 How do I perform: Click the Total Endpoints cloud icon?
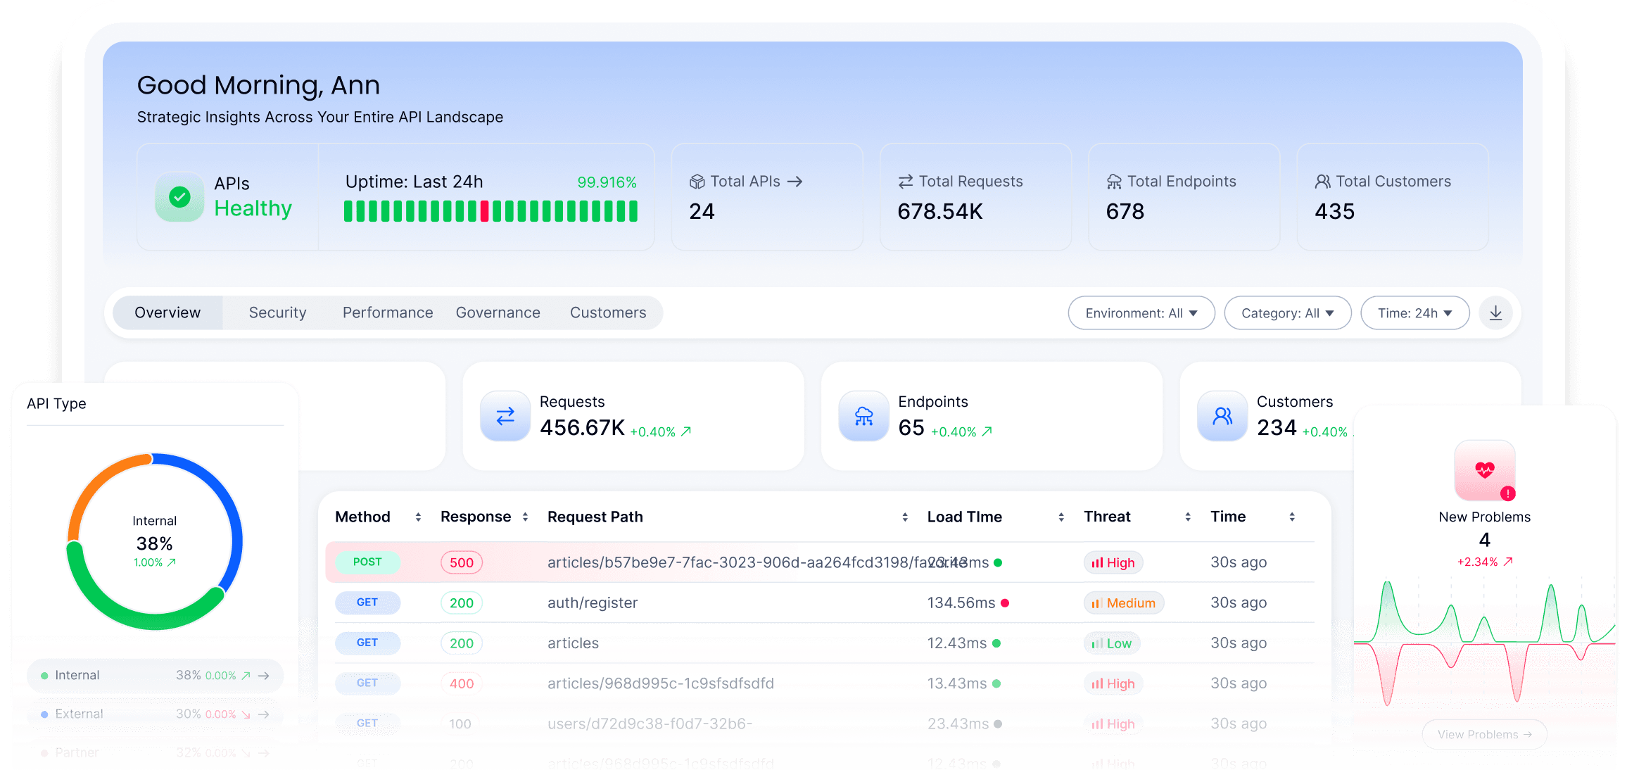pyautogui.click(x=1114, y=182)
